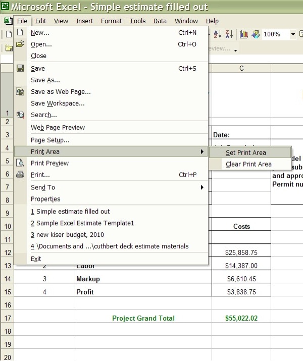Image resolution: width=303 pixels, height=361 pixels.
Task: Click the Sort Ascending toolbar icon
Action: [218, 34]
